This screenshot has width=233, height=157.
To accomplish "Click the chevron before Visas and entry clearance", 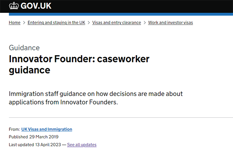I will (x=89, y=23).
